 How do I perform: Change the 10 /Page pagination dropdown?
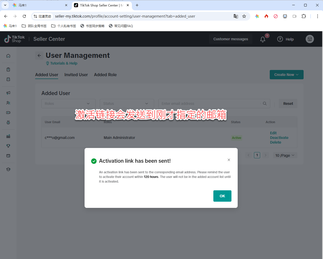click(x=285, y=155)
